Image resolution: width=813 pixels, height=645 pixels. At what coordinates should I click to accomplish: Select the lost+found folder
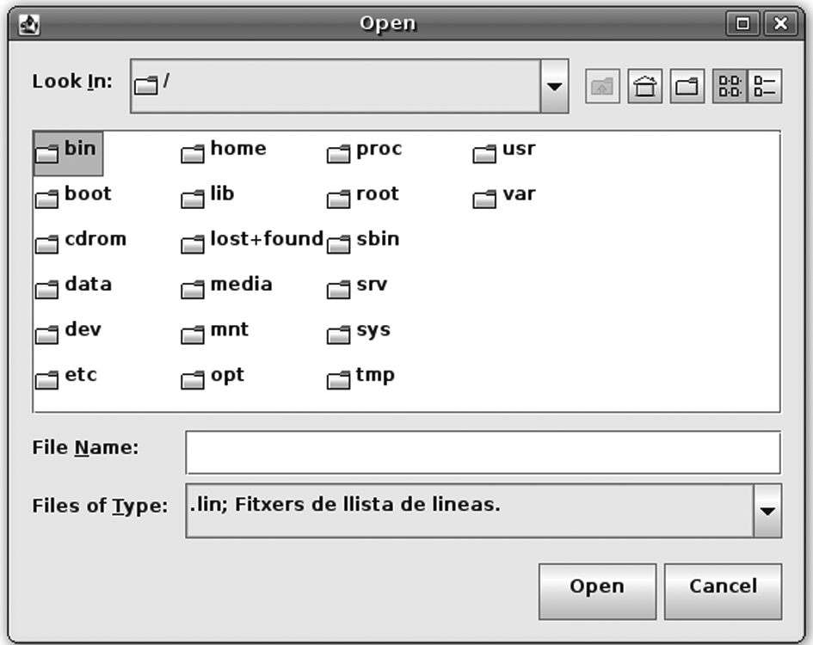(x=253, y=243)
